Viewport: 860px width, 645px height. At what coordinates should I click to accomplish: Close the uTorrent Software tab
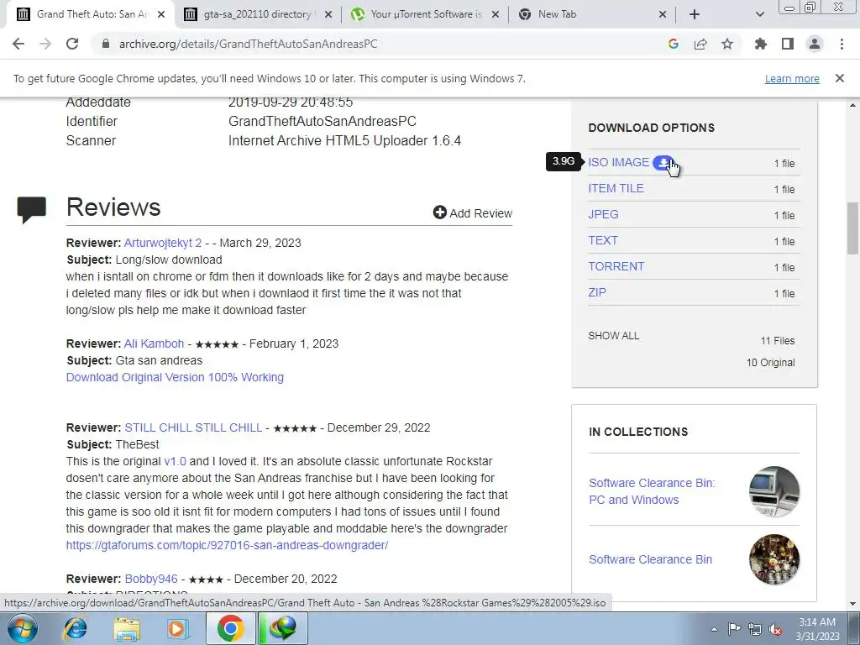(496, 14)
